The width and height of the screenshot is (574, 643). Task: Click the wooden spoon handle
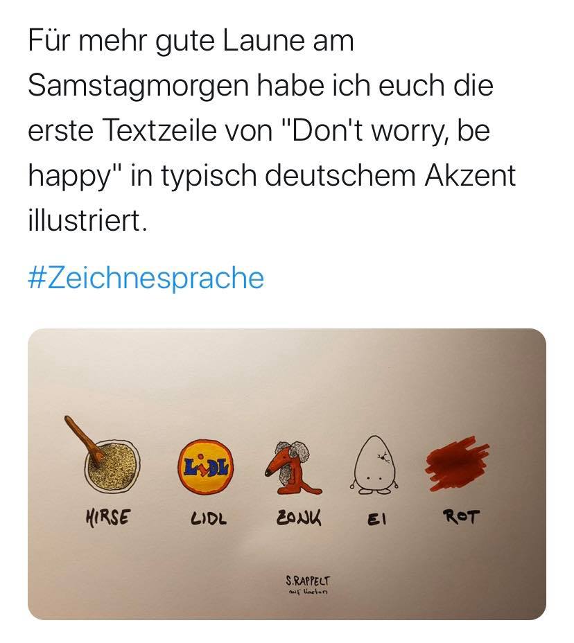(82, 439)
